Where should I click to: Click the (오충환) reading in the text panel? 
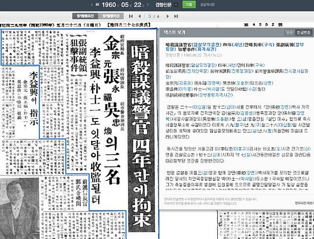(243, 83)
